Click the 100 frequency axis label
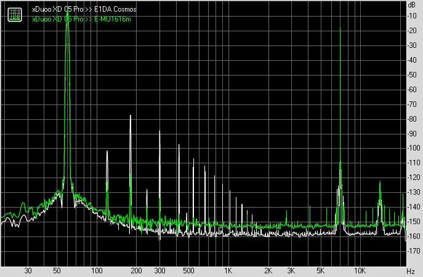The width and height of the screenshot is (423, 277). tap(97, 271)
